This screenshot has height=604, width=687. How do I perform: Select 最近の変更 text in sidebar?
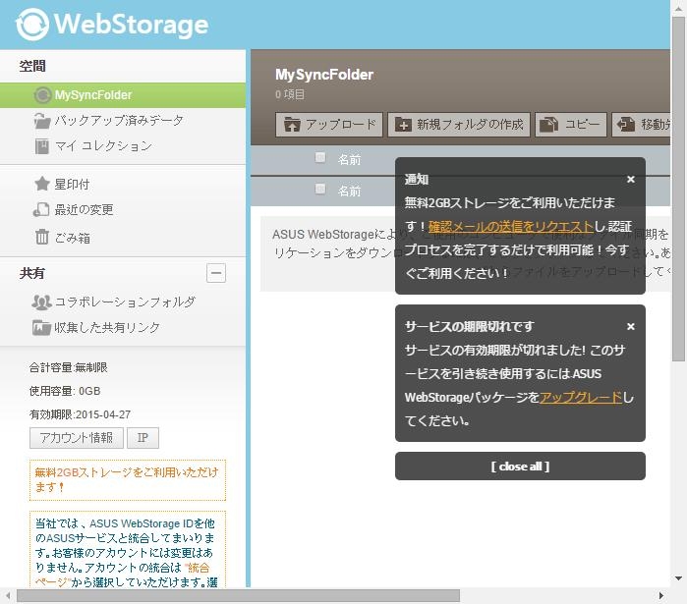(x=84, y=209)
